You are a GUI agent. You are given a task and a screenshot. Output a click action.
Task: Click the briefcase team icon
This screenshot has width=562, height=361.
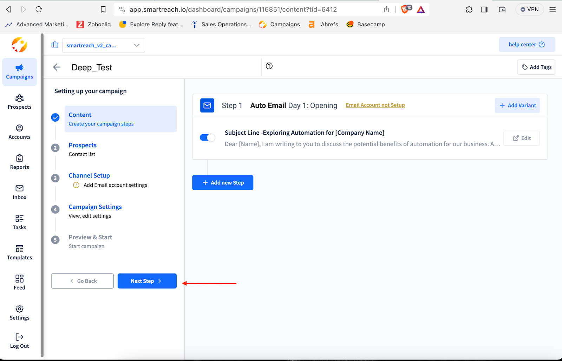tap(55, 45)
